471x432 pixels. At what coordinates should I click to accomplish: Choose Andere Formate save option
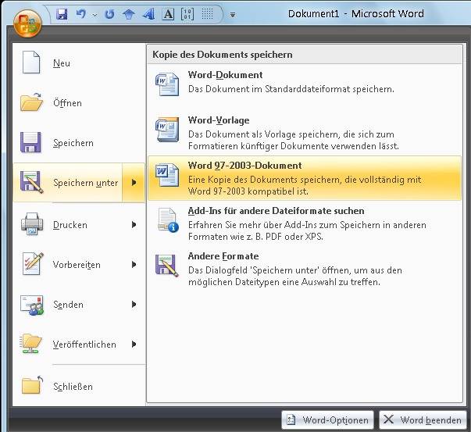click(x=305, y=269)
